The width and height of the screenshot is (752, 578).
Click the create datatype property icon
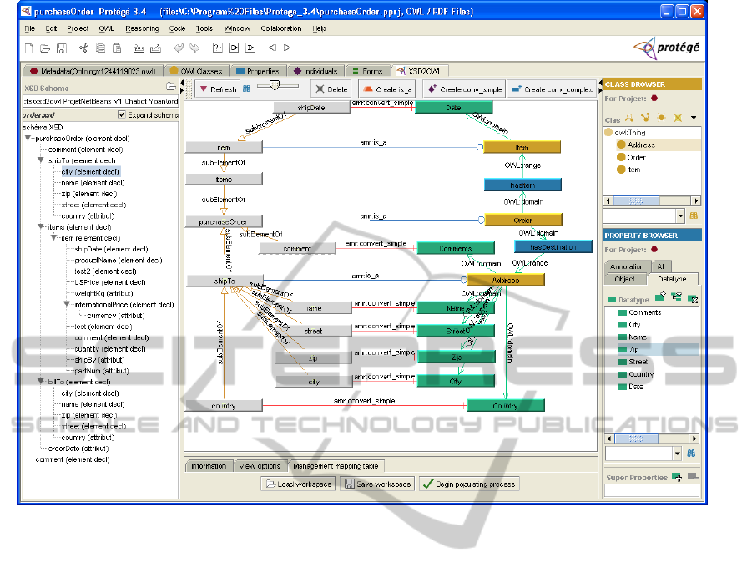[x=660, y=298]
